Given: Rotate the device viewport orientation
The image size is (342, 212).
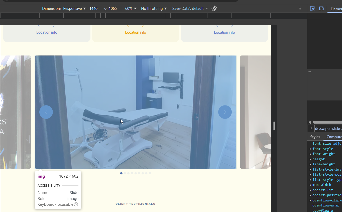Looking at the screenshot, I should (214, 9).
